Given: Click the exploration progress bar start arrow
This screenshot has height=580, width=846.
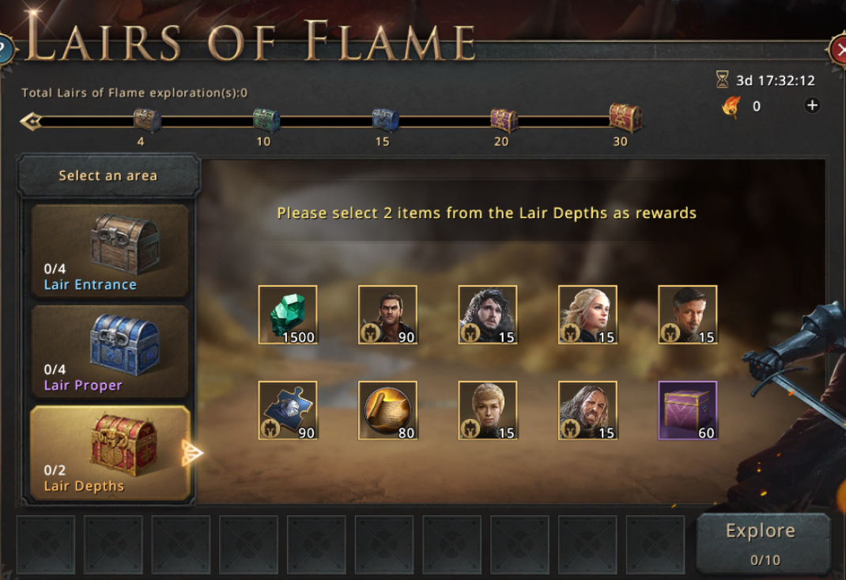Looking at the screenshot, I should 31,121.
